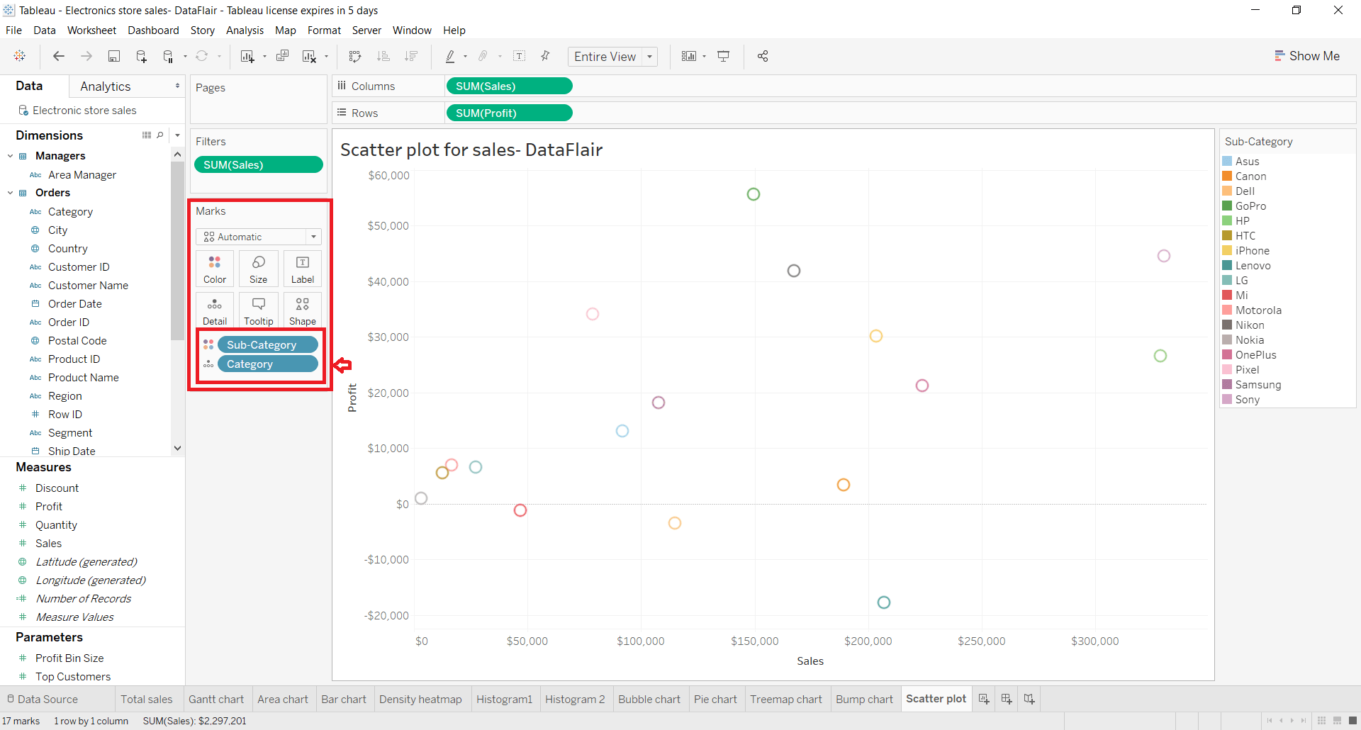The width and height of the screenshot is (1361, 730).
Task: Open the Marks type dropdown set to Automatic
Action: pyautogui.click(x=313, y=237)
